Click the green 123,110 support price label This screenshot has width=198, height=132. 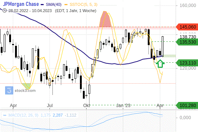point(187,63)
